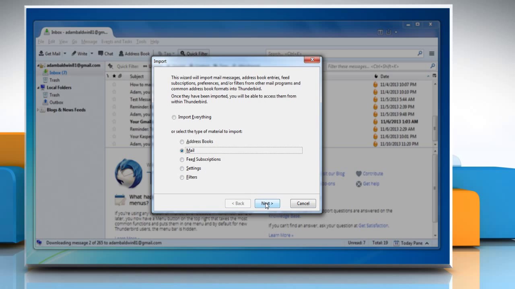Open the Get help link
This screenshot has height=289, width=515.
coord(371,184)
